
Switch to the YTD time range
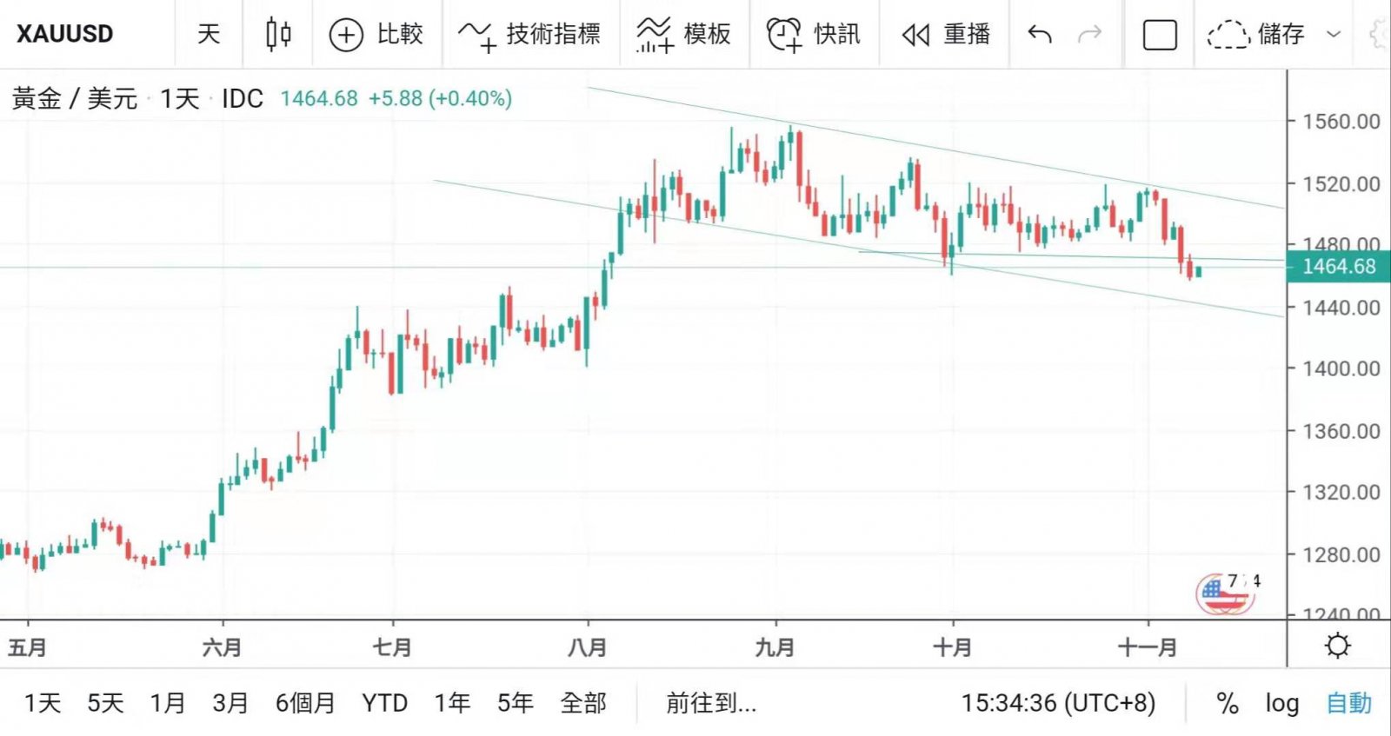pos(384,703)
